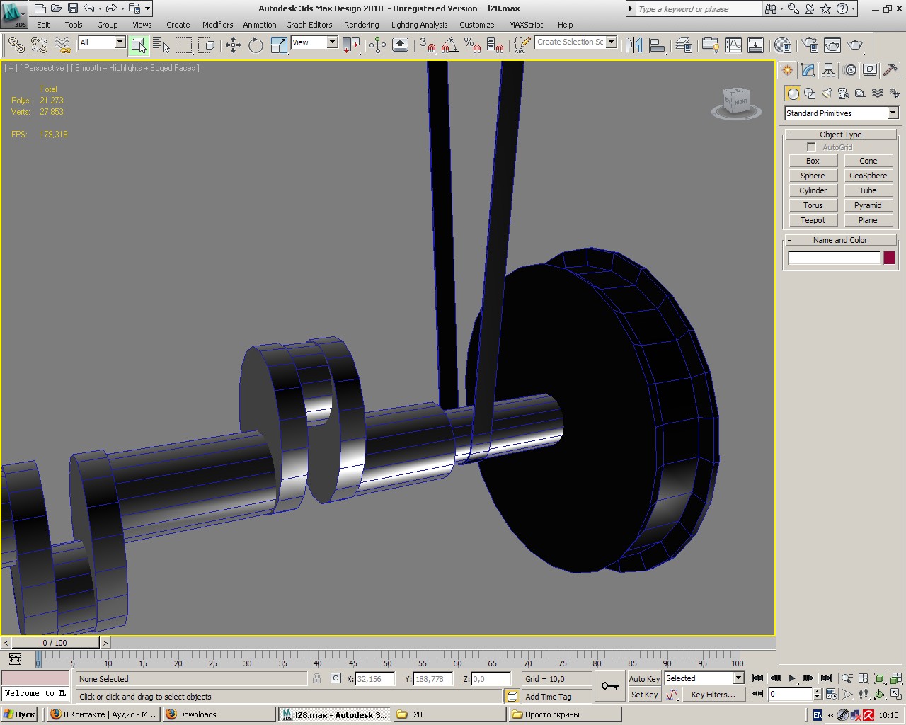Image resolution: width=906 pixels, height=725 pixels.
Task: Select the Move tool in main toolbar
Action: click(x=233, y=45)
